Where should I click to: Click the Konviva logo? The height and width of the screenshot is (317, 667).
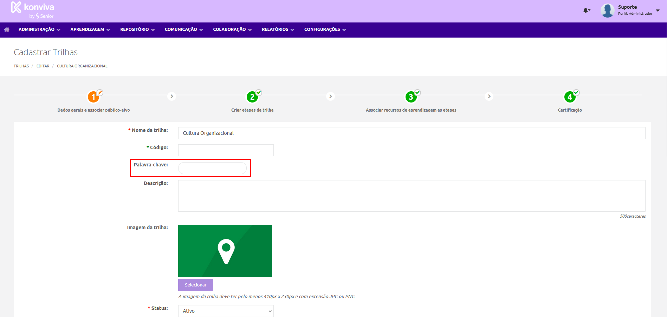pos(32,10)
